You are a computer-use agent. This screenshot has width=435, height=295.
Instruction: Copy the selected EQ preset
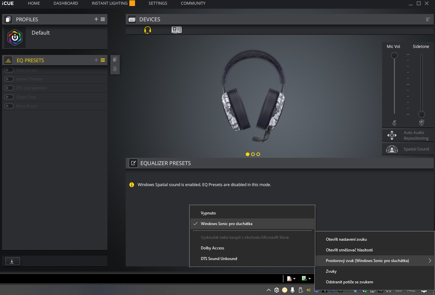point(115,60)
